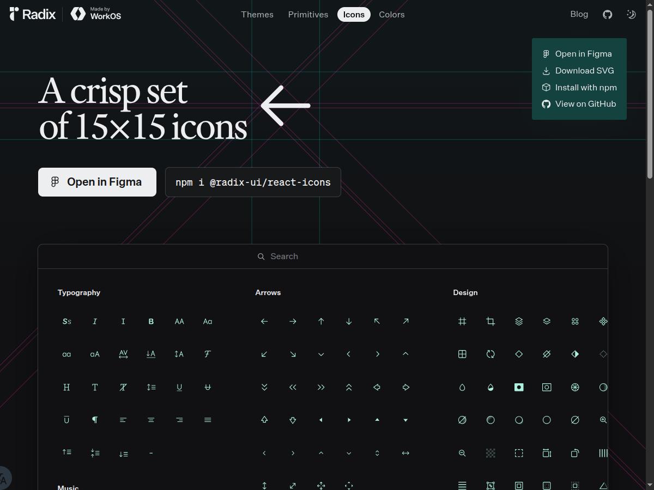Image resolution: width=654 pixels, height=490 pixels.
Task: Select the Font Bold icon in Typography
Action: tap(151, 321)
